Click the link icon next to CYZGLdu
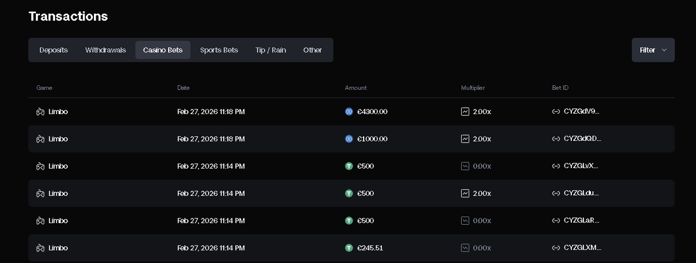 click(x=556, y=193)
